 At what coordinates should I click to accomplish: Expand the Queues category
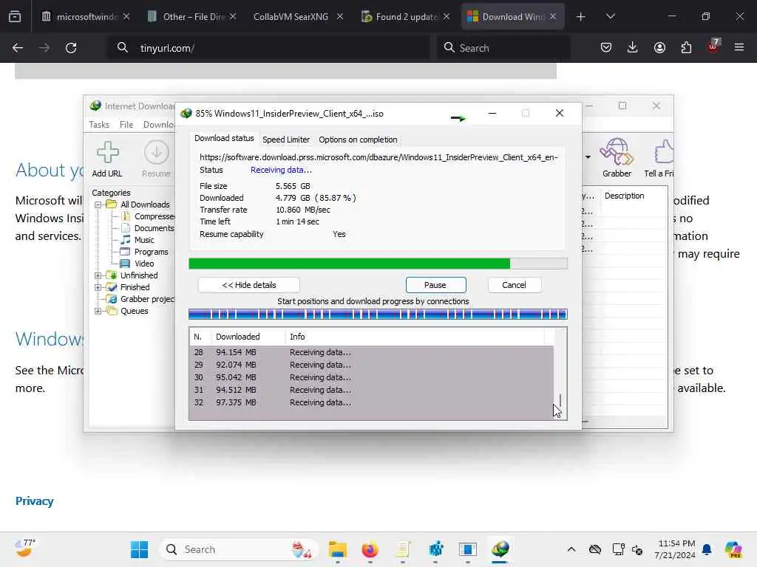(x=98, y=311)
